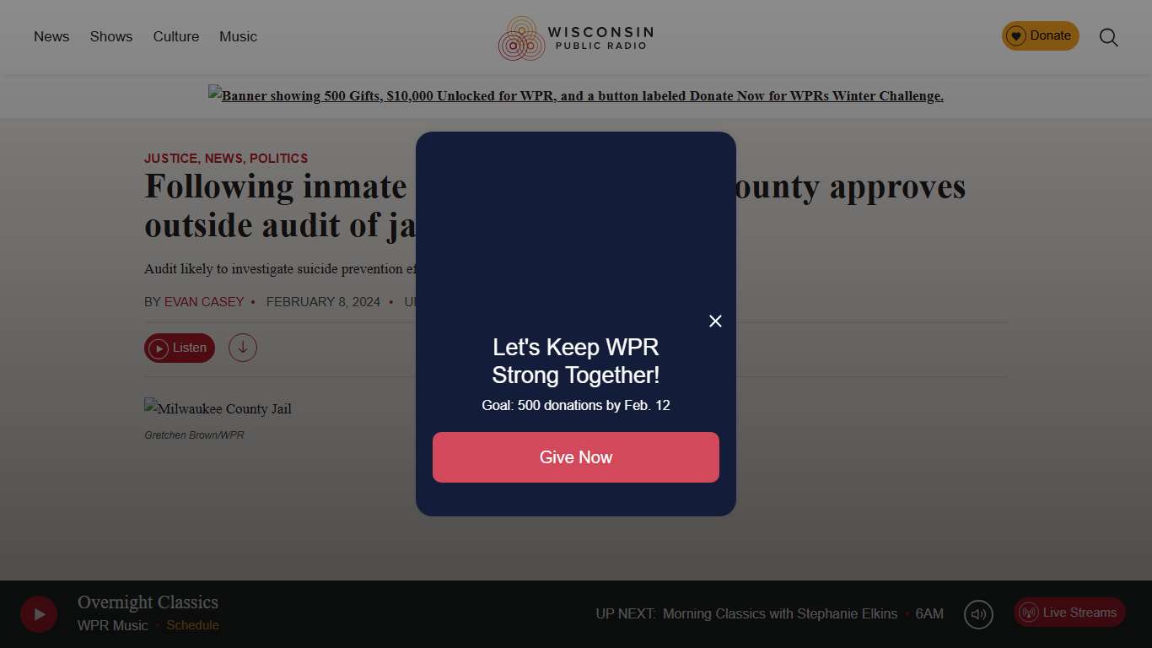The width and height of the screenshot is (1152, 648).
Task: Close the donation popup
Action: tap(715, 321)
